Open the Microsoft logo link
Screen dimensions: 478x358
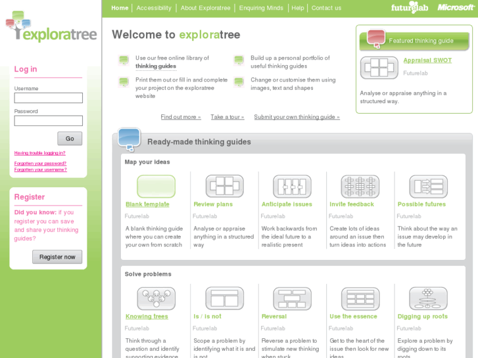[456, 7]
